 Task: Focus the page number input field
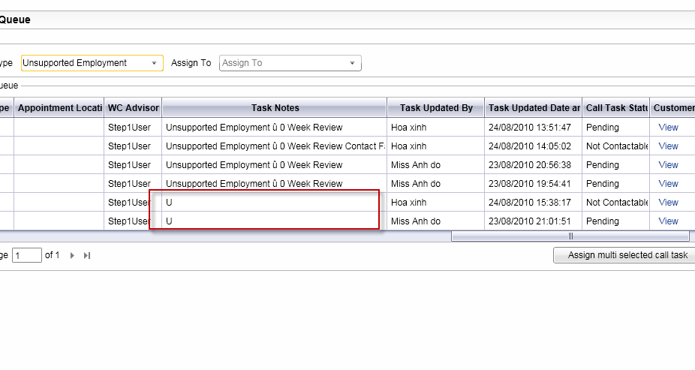pos(27,256)
